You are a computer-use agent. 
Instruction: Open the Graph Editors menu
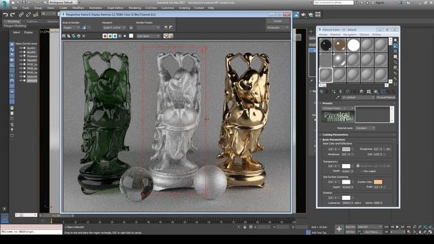[115, 8]
